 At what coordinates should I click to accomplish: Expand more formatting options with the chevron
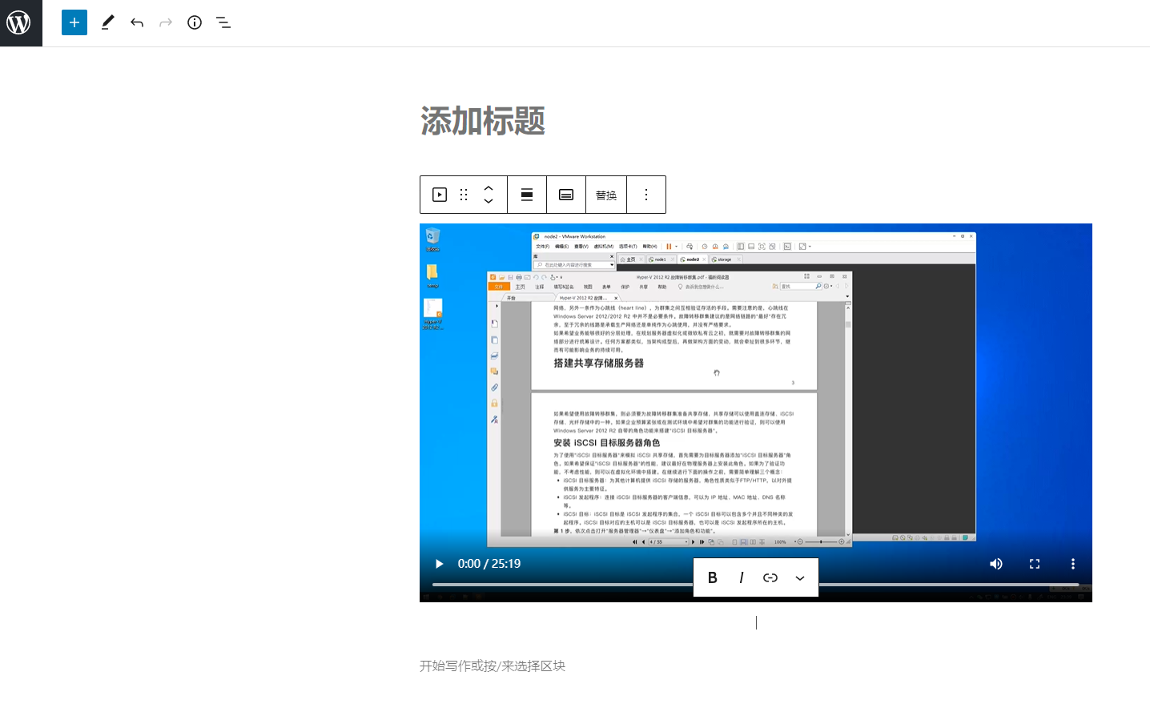click(800, 577)
